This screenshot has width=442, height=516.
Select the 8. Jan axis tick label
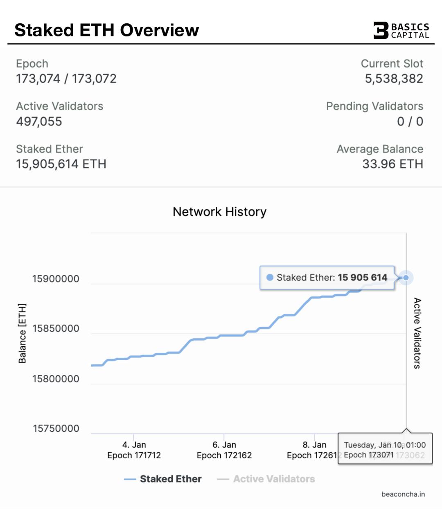click(x=314, y=445)
